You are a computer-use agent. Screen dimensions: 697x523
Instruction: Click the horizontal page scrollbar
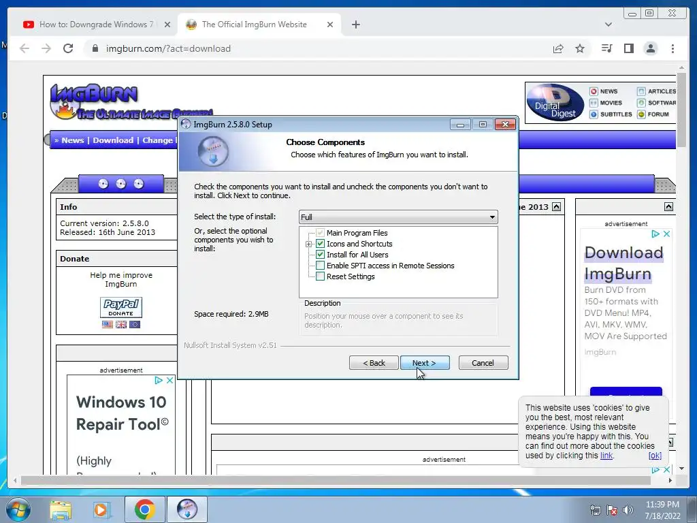coord(336,480)
